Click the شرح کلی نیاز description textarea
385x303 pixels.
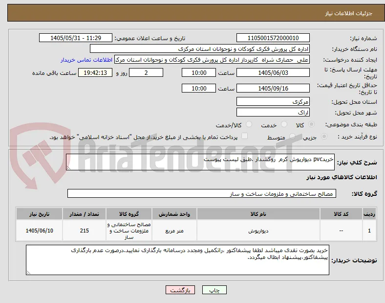tap(200, 162)
